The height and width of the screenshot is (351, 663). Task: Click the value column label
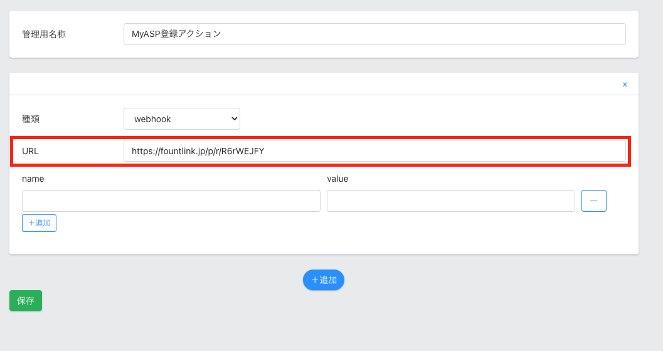pos(337,179)
